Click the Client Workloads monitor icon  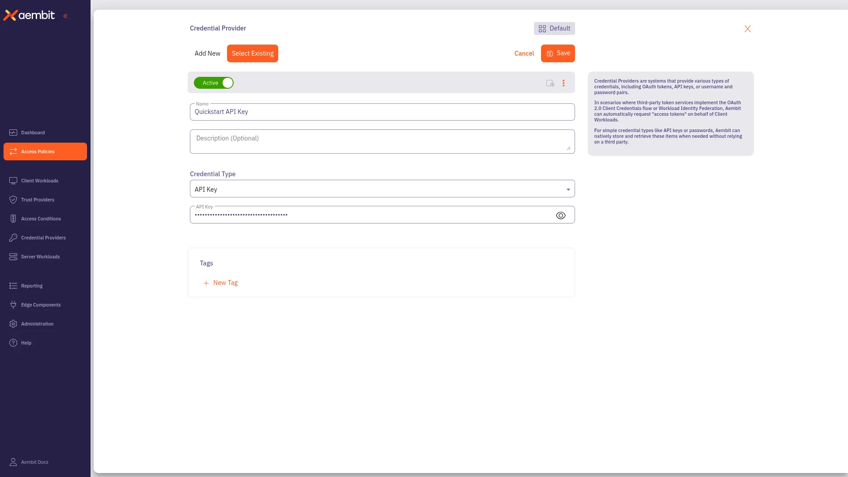click(13, 181)
